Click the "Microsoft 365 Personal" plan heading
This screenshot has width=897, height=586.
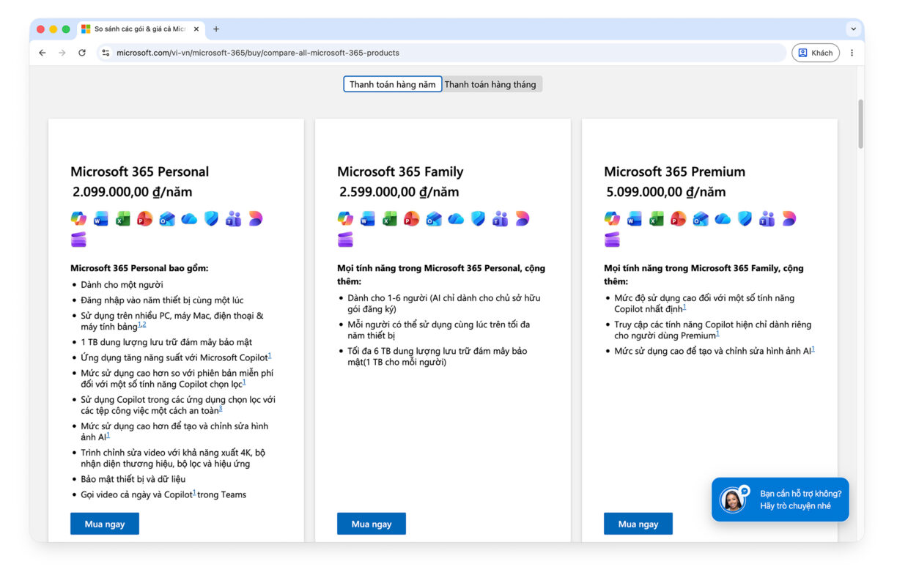coord(140,171)
